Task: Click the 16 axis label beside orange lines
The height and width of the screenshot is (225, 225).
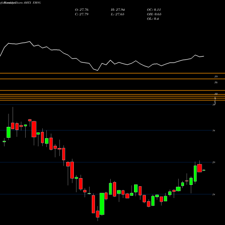Action: (x=216, y=82)
